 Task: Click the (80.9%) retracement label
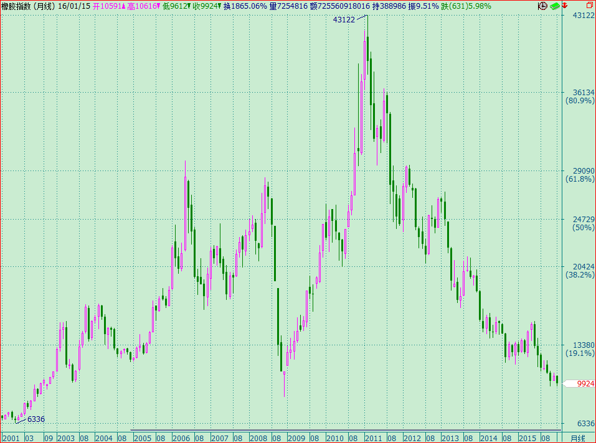pos(580,101)
